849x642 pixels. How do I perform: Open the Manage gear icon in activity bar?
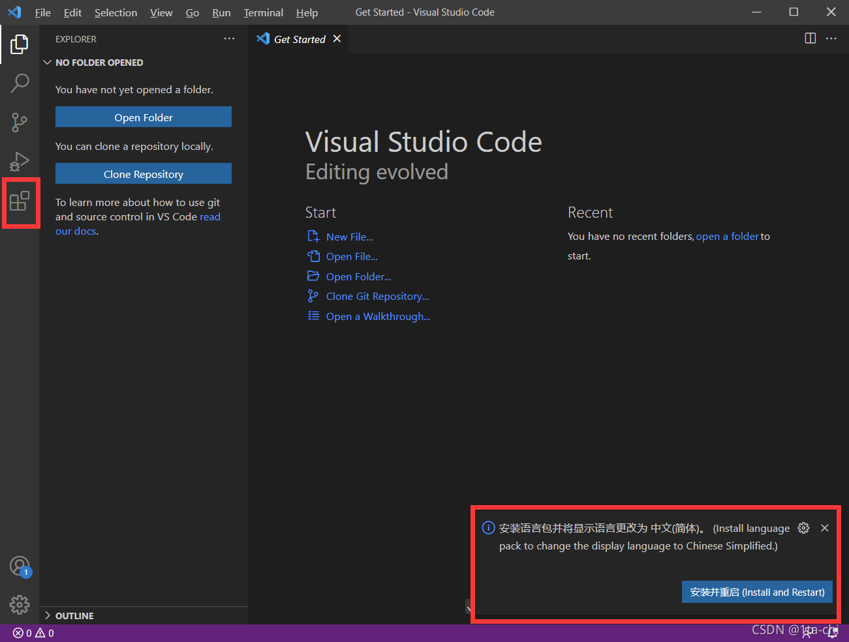(20, 605)
